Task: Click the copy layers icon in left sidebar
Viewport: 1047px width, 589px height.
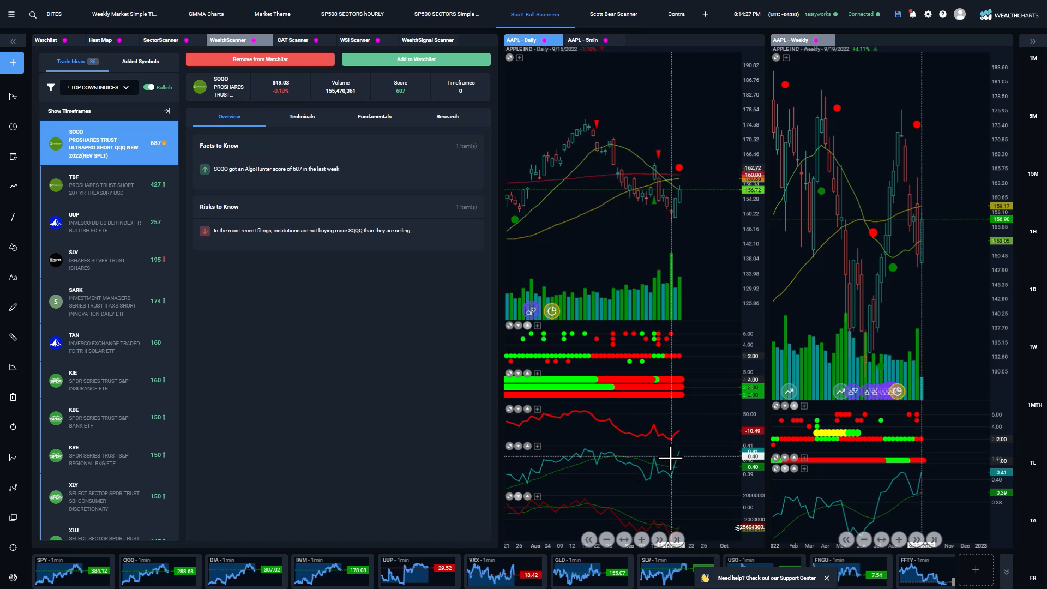Action: pyautogui.click(x=13, y=518)
